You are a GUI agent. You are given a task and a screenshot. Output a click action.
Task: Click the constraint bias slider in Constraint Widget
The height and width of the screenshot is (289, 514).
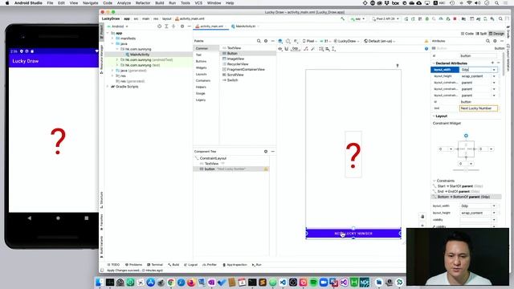point(466,170)
